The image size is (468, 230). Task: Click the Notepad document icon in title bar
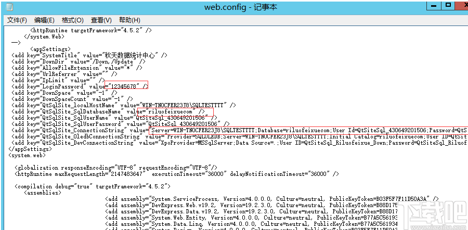pyautogui.click(x=9, y=7)
